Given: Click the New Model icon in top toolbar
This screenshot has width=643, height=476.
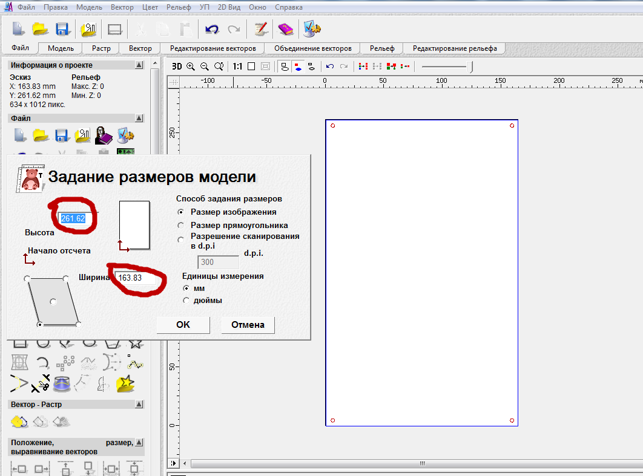Looking at the screenshot, I should pos(18,28).
